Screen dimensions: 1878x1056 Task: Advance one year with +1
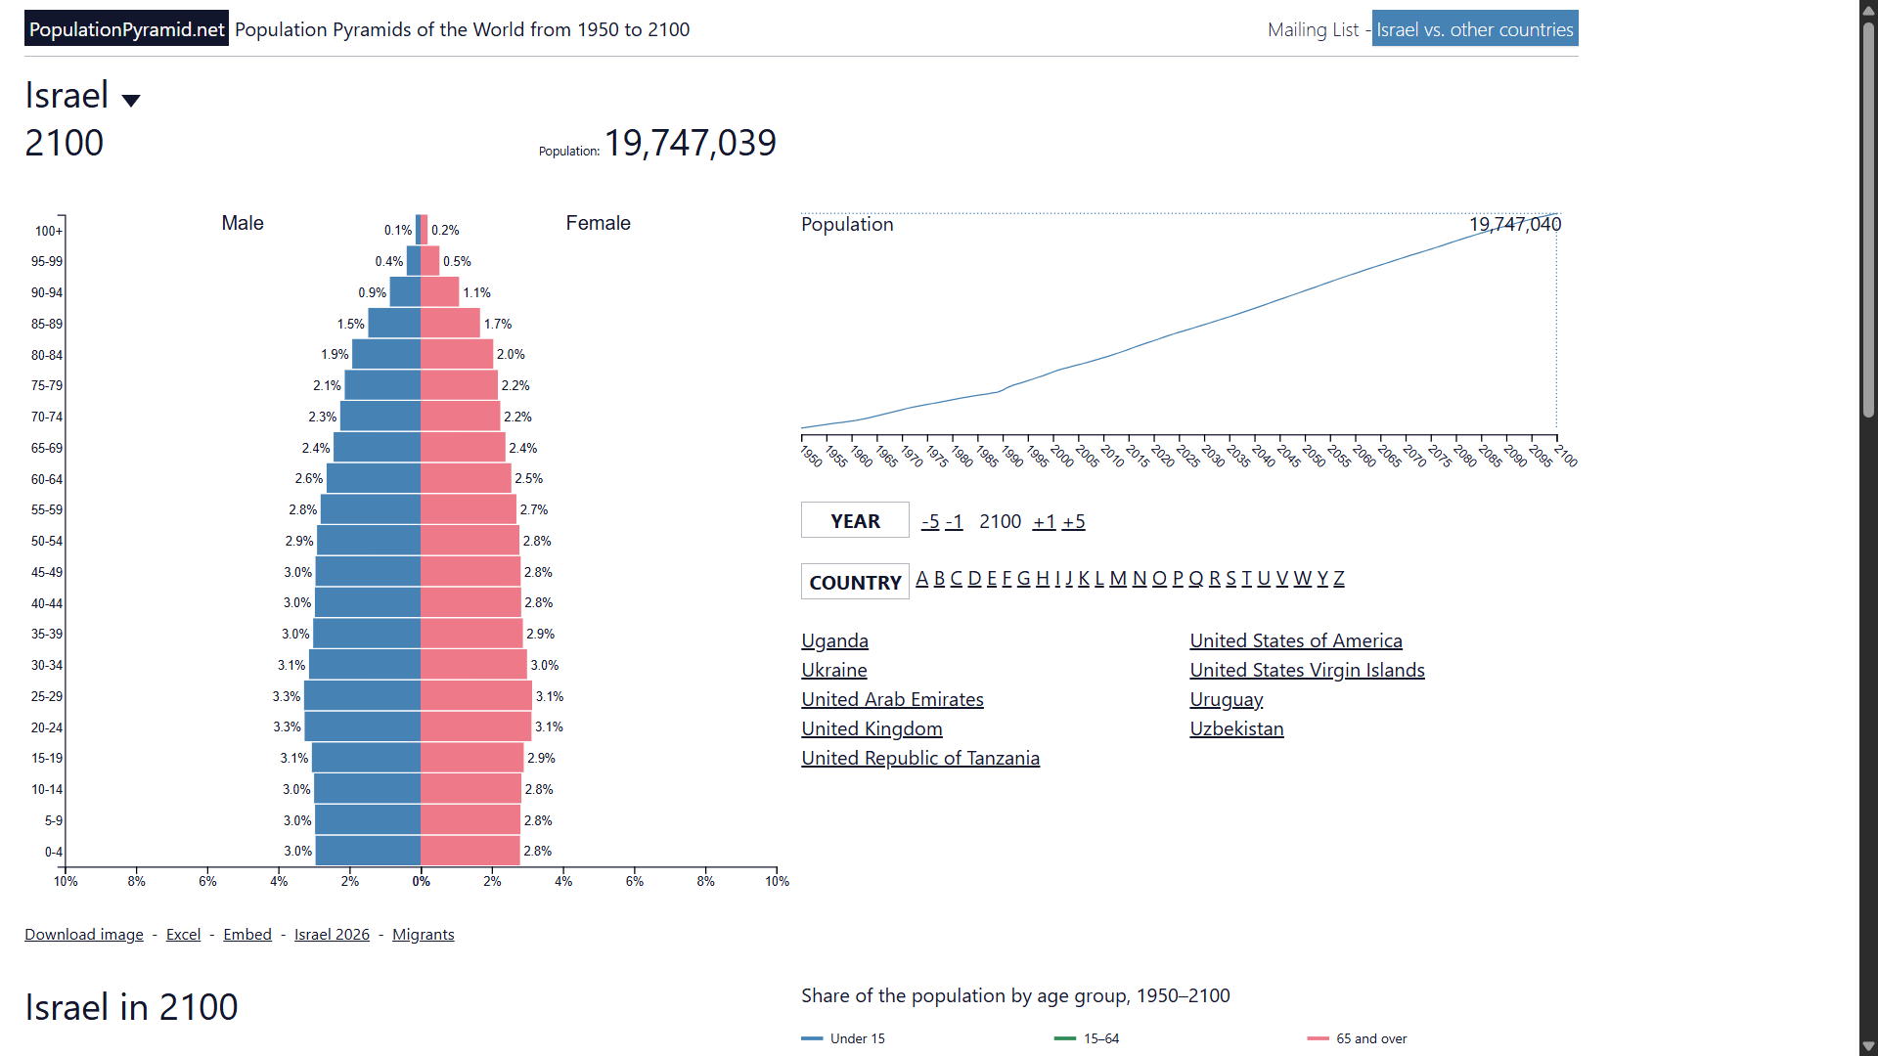pos(1045,521)
